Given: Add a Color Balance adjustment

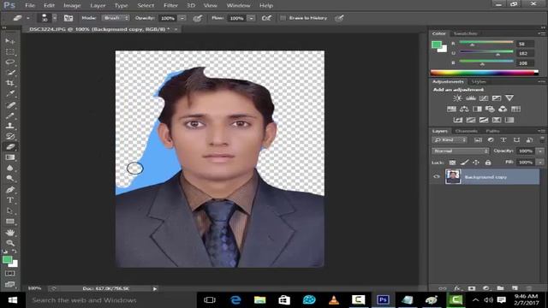Looking at the screenshot, I should 464,109.
